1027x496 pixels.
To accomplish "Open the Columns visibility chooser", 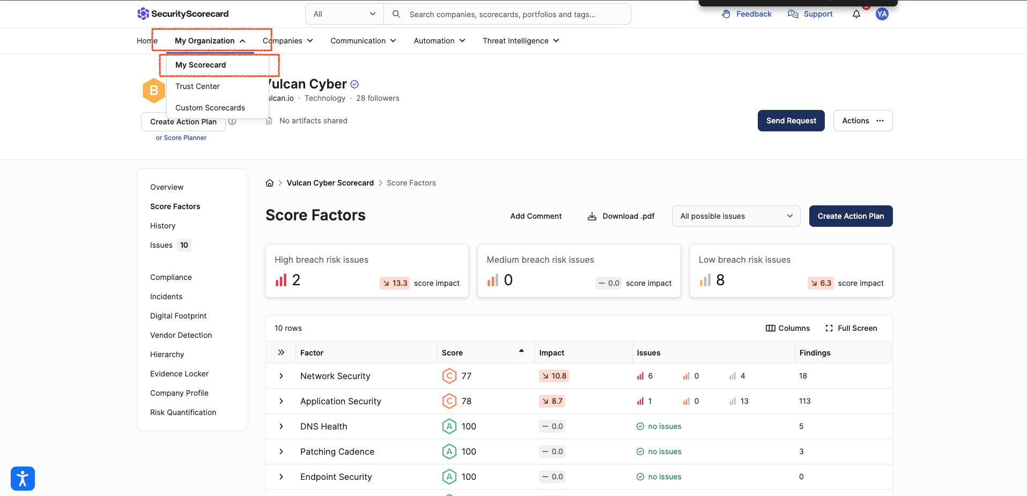I will 788,328.
